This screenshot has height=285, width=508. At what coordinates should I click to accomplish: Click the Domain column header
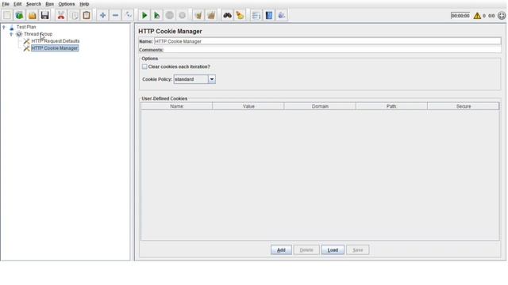pos(320,106)
